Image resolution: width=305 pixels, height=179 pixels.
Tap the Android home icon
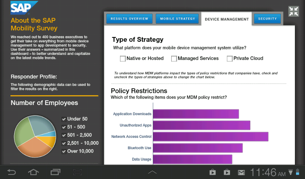tap(34, 172)
